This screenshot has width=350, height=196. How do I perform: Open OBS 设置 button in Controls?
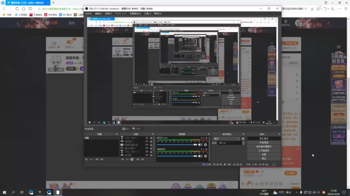[x=264, y=155]
